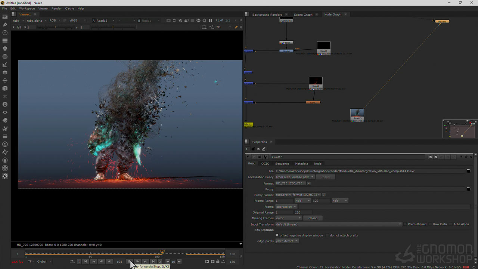Click the viewer color picker pencil icon

236,27
